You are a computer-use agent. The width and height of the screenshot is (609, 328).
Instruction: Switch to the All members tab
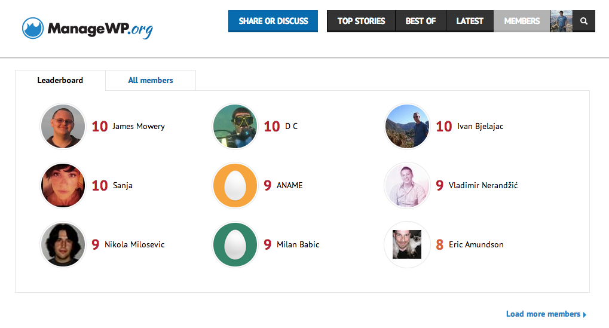(151, 80)
